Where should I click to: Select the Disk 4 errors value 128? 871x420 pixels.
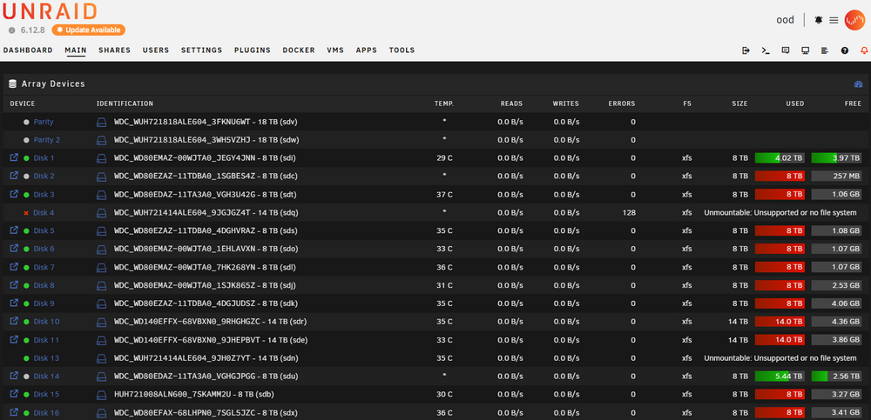pos(630,212)
